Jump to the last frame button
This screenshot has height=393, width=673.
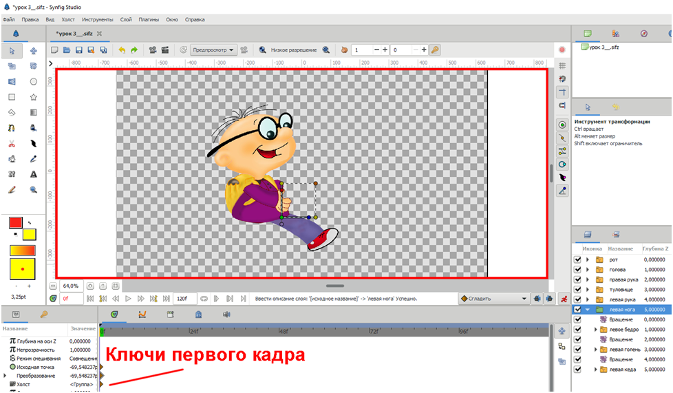[x=166, y=299]
